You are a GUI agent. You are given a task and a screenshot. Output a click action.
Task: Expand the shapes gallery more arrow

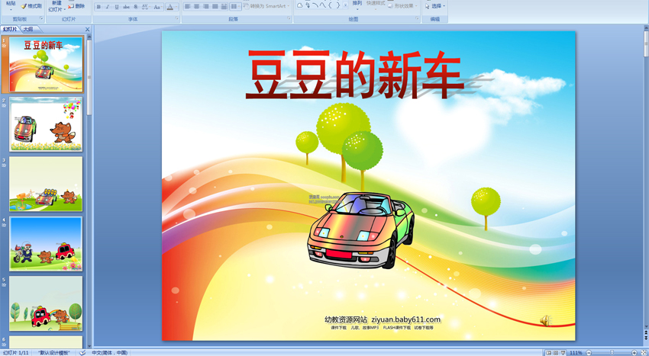coord(346,5)
